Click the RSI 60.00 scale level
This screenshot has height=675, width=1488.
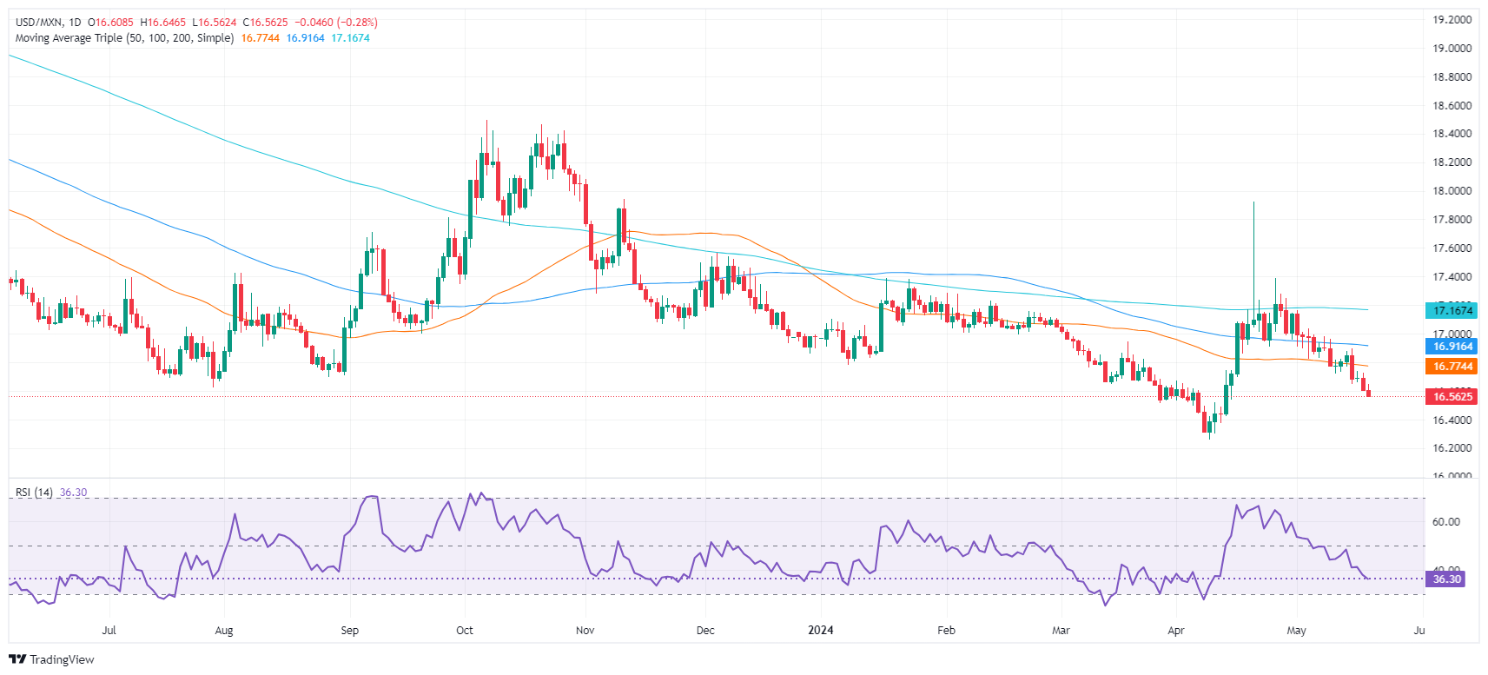[x=1446, y=522]
